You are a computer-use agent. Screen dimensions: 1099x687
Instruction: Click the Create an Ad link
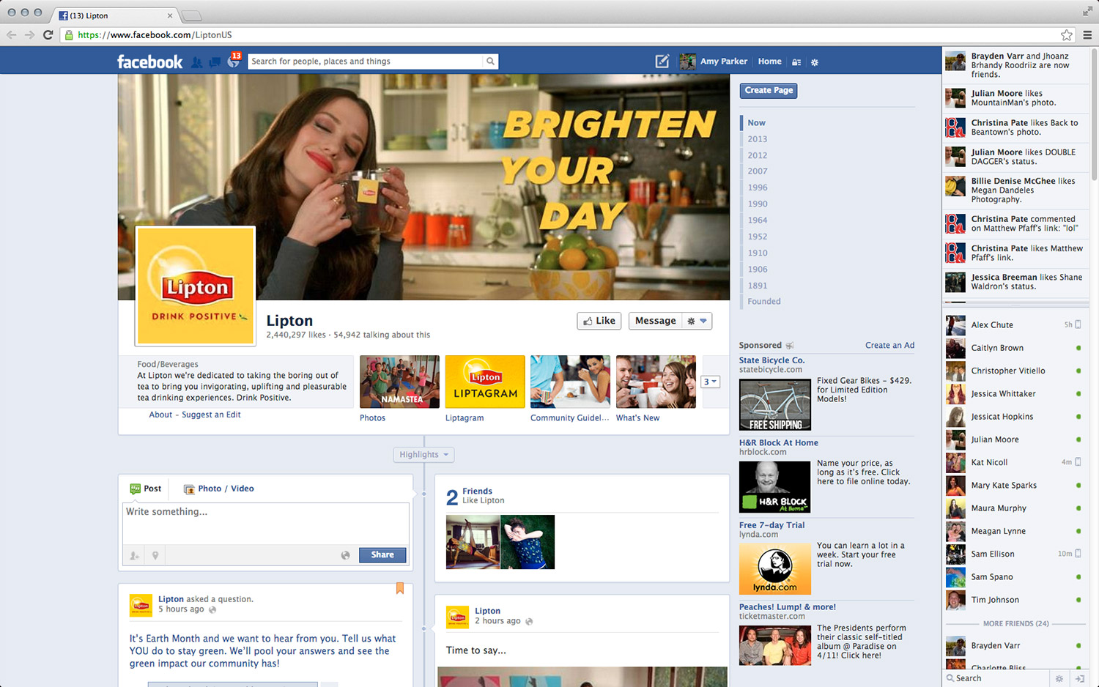[889, 345]
